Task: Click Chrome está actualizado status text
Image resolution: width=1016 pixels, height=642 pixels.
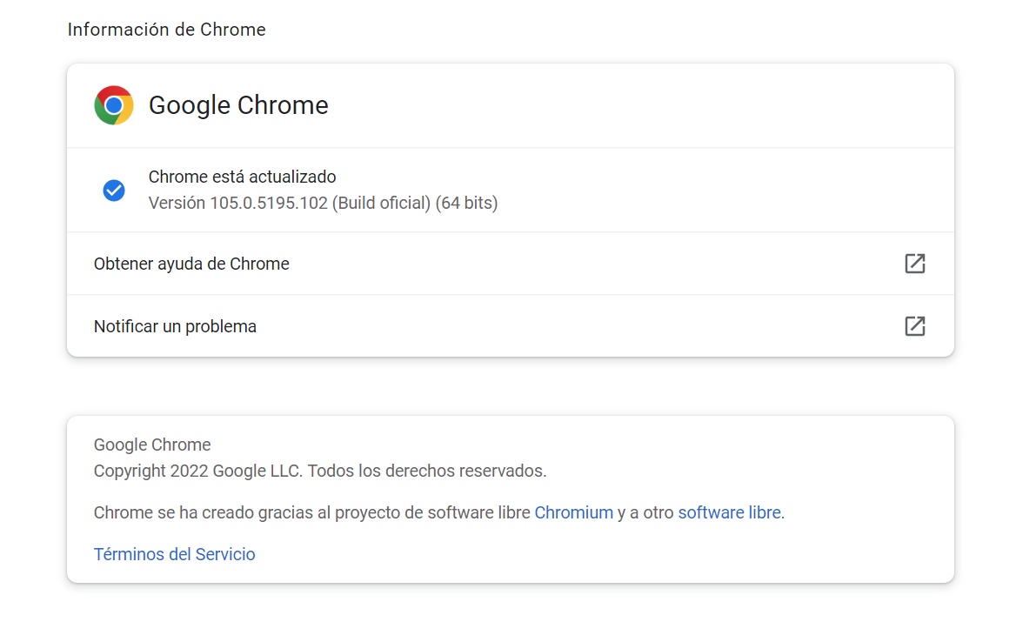Action: [242, 177]
